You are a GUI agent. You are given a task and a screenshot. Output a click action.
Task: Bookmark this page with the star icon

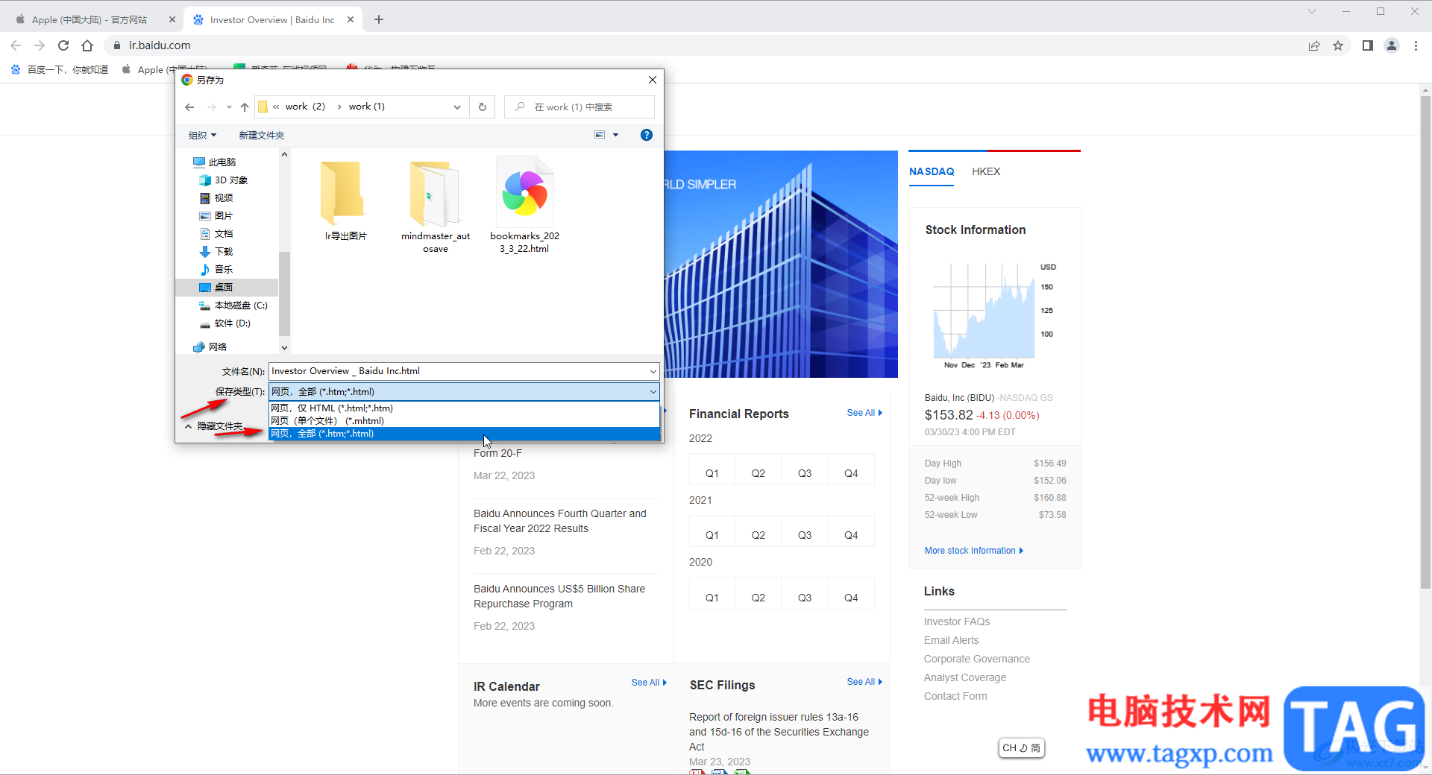tap(1338, 45)
